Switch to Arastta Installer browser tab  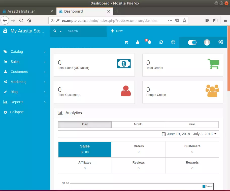(x=28, y=11)
